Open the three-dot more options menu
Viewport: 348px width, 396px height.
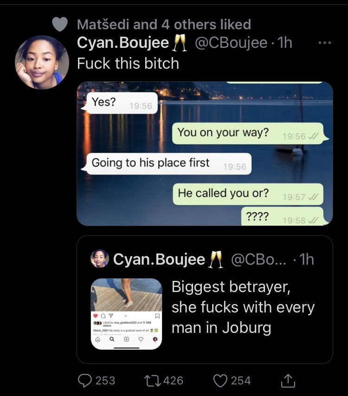tap(325, 43)
